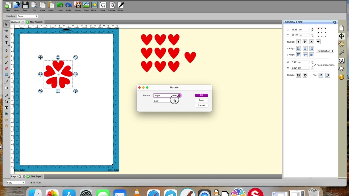Nudge selection down
Viewport: 349px width, 196px height.
318,42
